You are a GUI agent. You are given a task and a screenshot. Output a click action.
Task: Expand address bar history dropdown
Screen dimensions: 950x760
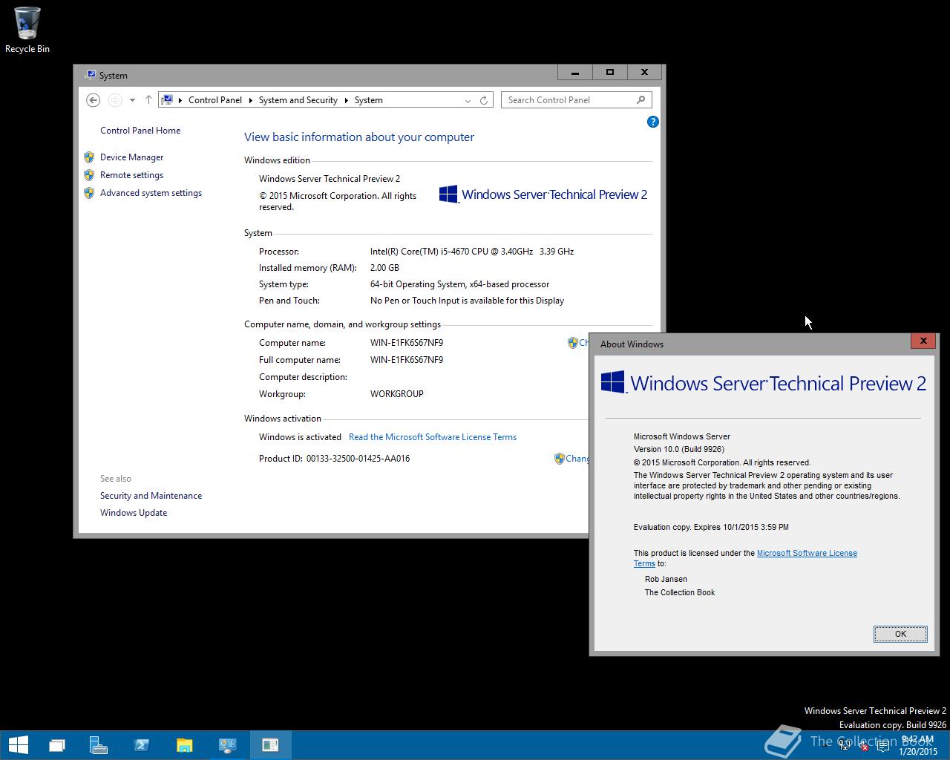[x=468, y=100]
